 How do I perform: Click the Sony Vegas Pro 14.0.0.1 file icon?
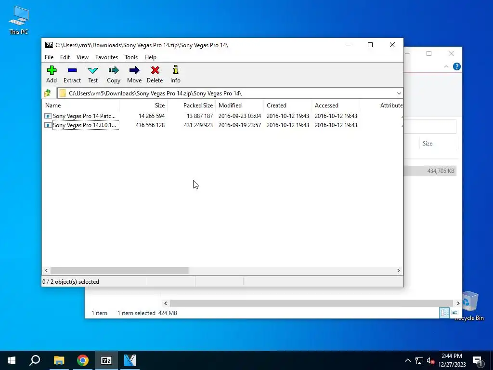click(48, 125)
